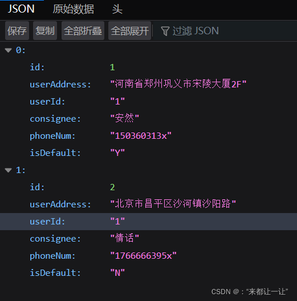The image size is (297, 301).
Task: Select the address "北京市昌平区沙河镇沙阳路"
Action: [x=173, y=204]
